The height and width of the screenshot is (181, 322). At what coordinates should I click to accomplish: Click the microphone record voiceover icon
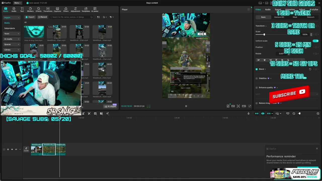click(249, 114)
